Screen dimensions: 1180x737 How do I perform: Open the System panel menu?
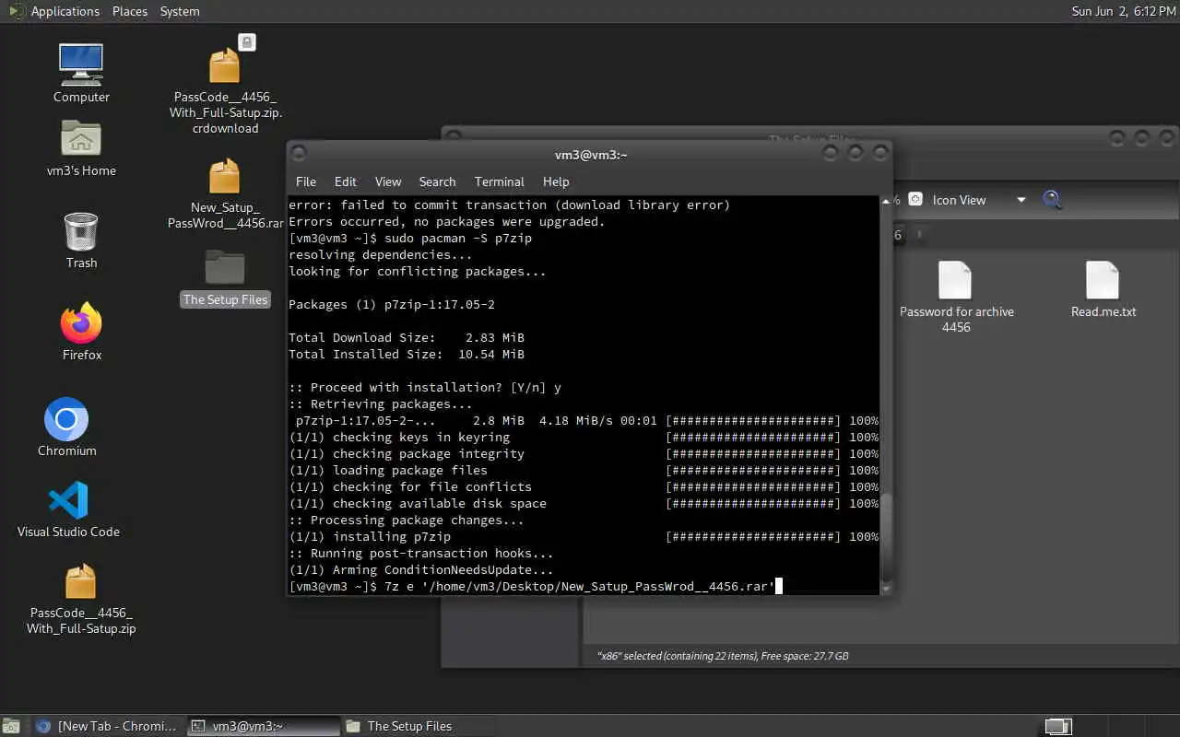tap(180, 11)
